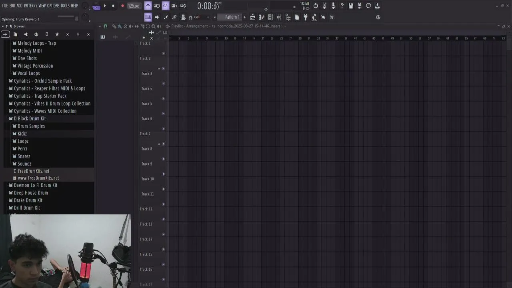Click the globe online news icon
512x288 pixels.
click(x=378, y=17)
